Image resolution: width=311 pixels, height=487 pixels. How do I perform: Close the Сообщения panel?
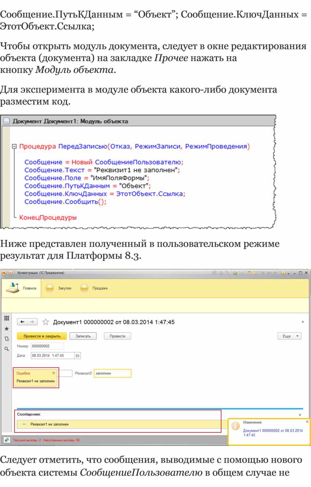[x=300, y=415]
